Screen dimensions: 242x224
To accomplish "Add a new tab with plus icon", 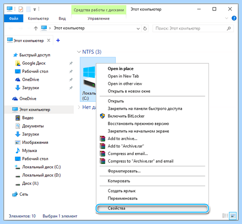I will click(58, 40).
